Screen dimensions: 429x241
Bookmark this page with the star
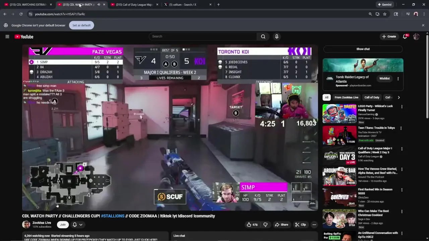(x=385, y=14)
